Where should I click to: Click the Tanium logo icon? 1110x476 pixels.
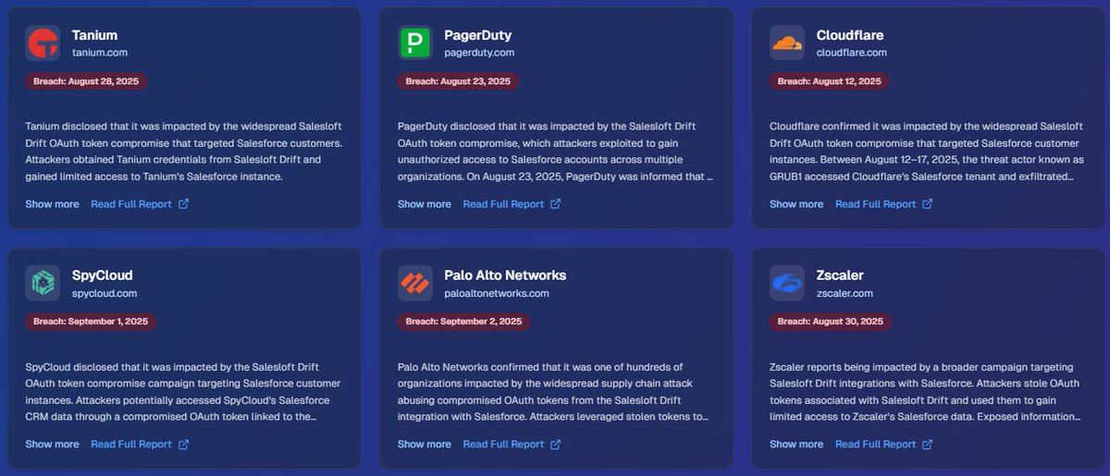(43, 43)
